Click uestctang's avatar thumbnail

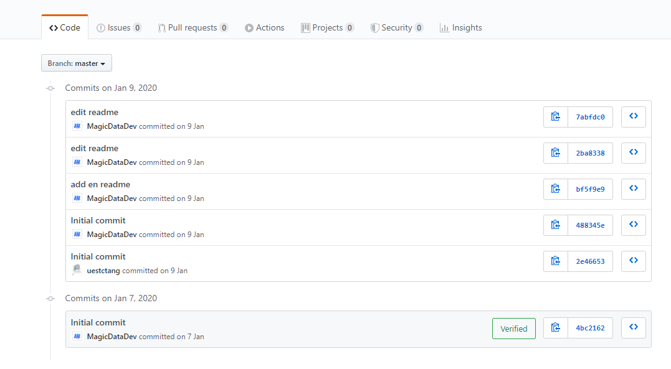click(x=77, y=270)
